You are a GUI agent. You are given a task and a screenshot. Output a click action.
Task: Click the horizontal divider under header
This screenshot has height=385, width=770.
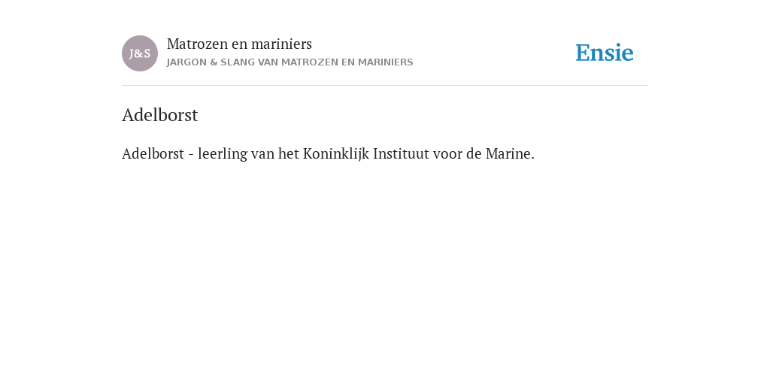click(385, 86)
